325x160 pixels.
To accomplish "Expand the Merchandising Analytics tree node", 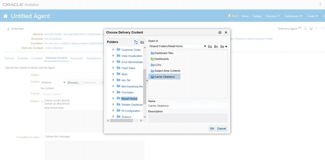I will point(113,86).
